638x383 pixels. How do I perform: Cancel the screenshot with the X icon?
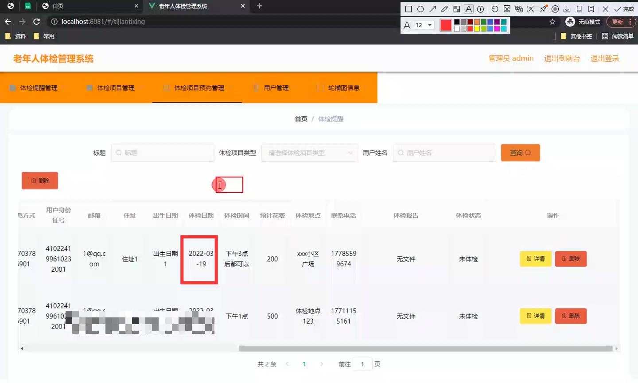pyautogui.click(x=605, y=9)
